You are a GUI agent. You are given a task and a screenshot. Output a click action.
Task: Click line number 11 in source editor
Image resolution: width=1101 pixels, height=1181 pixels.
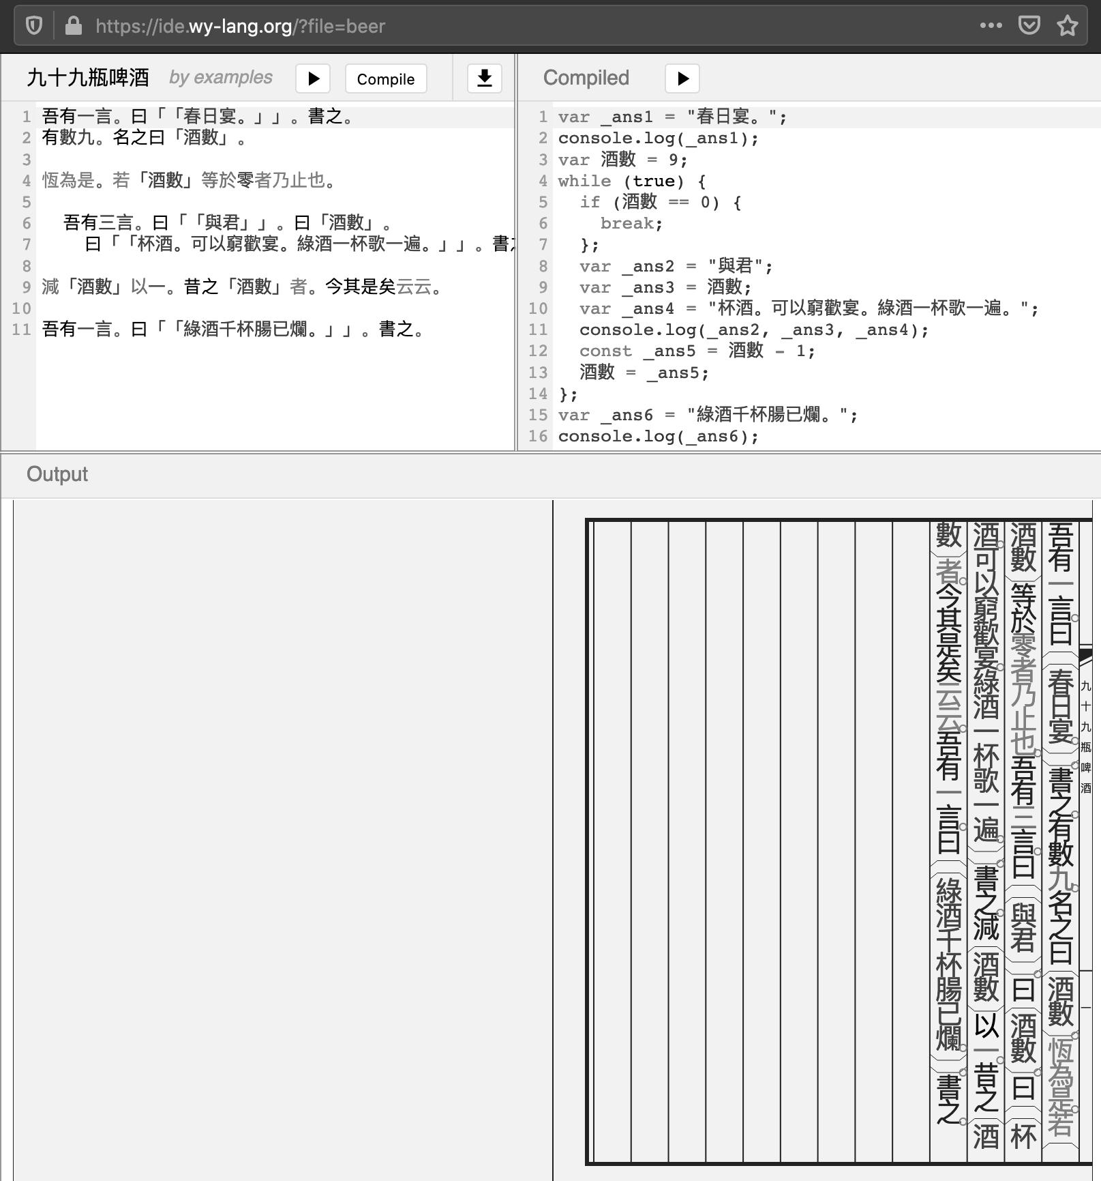tap(20, 330)
